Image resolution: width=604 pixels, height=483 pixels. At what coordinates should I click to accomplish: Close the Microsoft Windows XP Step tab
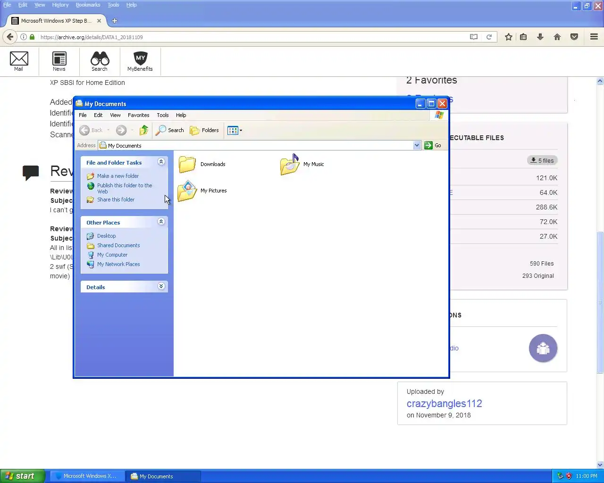(x=99, y=21)
